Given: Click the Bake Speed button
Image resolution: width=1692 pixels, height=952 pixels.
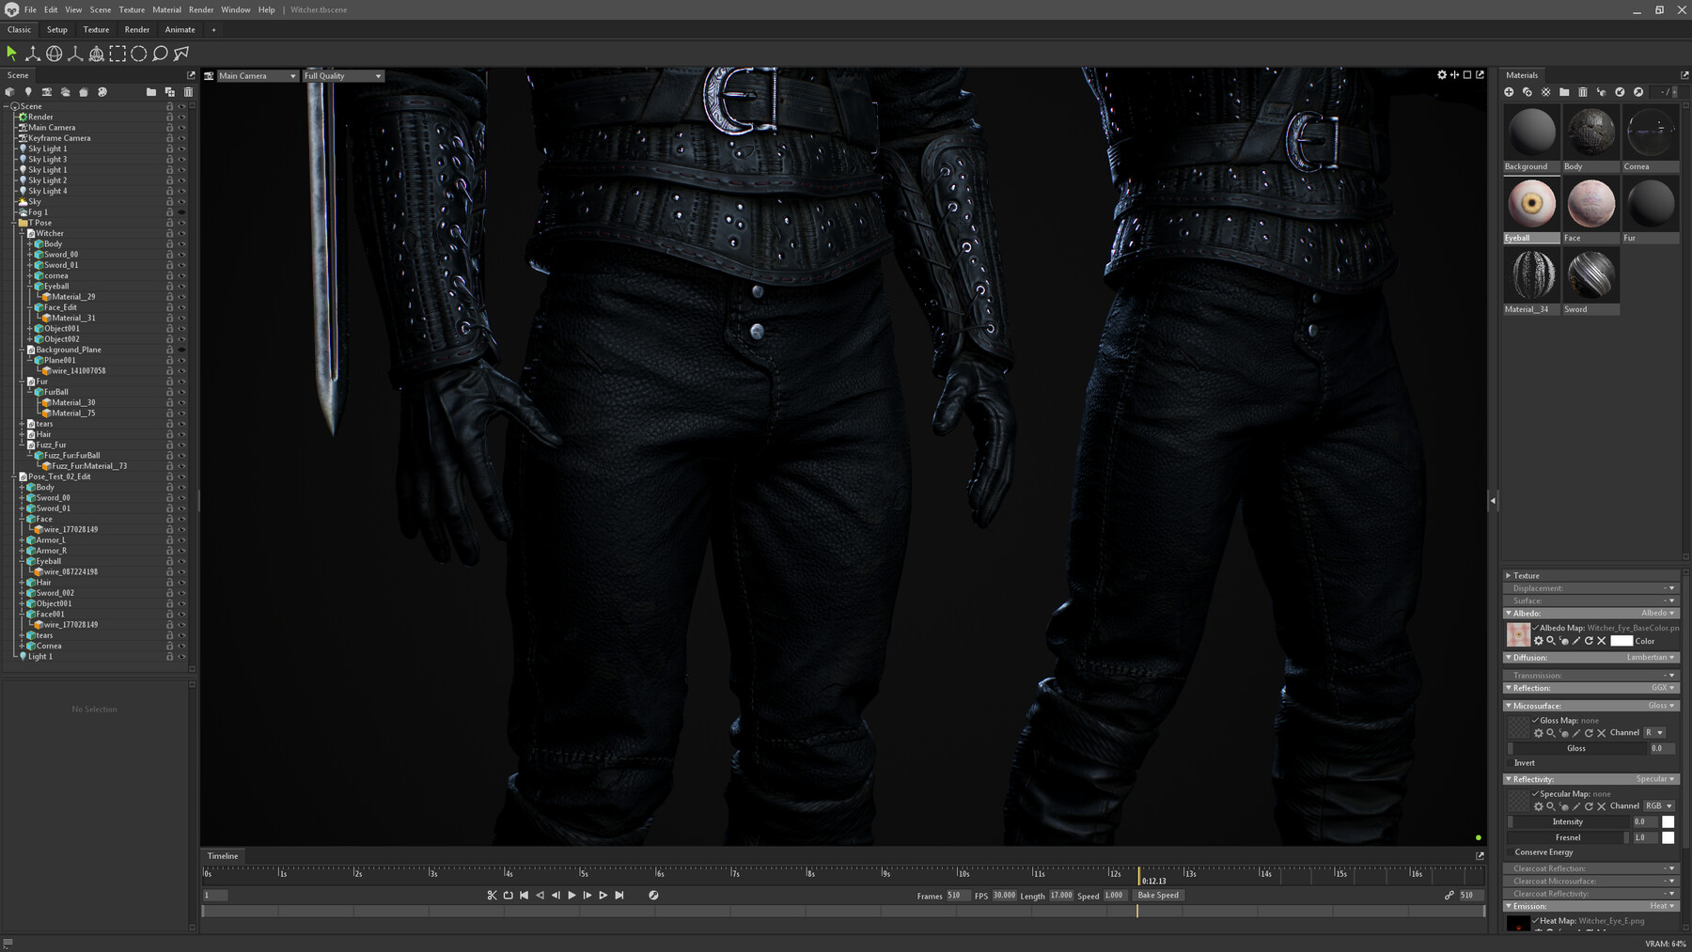Looking at the screenshot, I should click(1158, 895).
